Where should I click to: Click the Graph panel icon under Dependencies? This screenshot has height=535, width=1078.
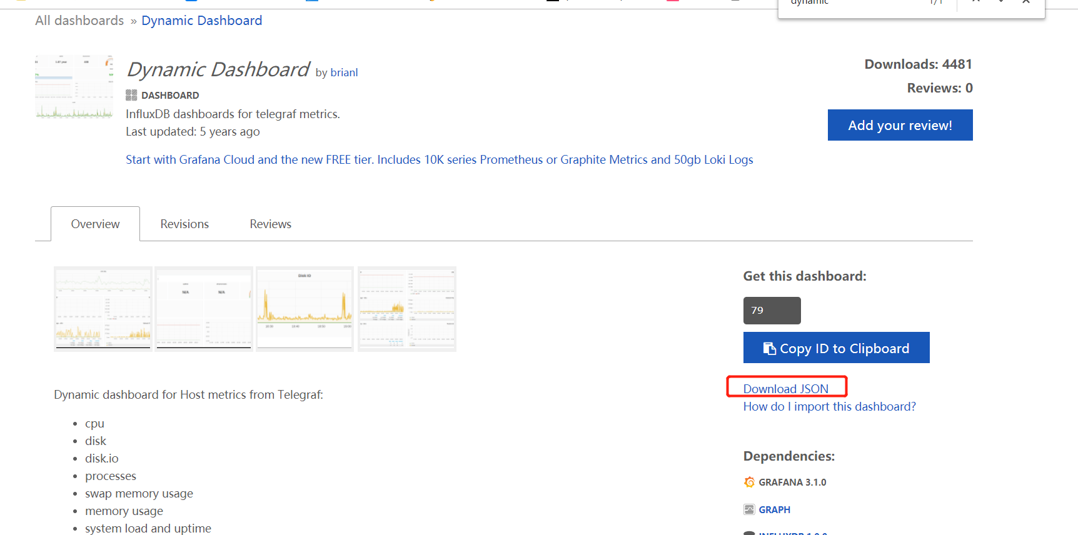tap(749, 509)
